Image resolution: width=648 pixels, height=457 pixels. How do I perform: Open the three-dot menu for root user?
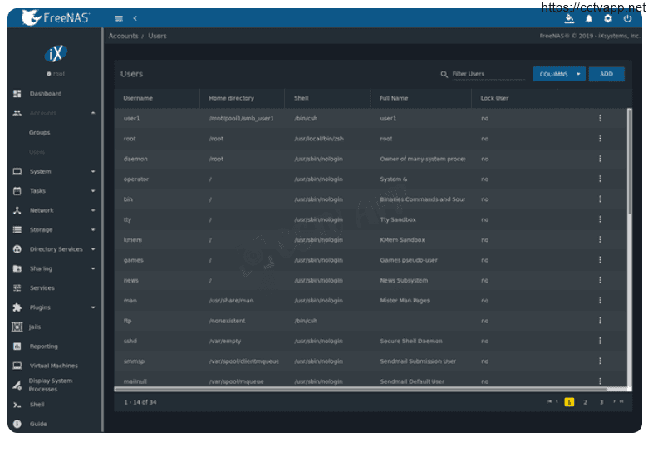pyautogui.click(x=600, y=139)
